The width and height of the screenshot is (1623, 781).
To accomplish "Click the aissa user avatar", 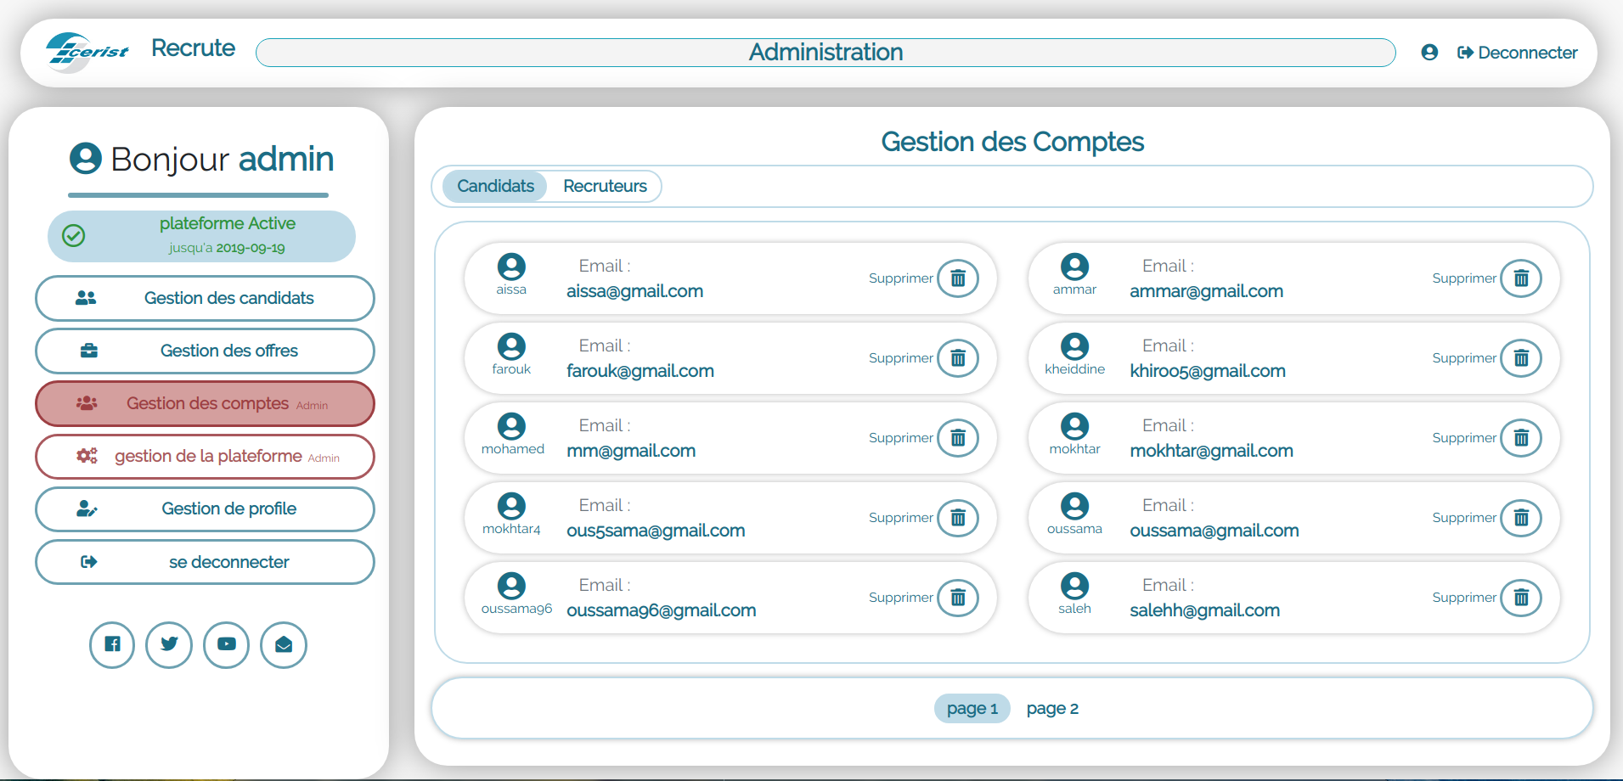I will pos(511,267).
